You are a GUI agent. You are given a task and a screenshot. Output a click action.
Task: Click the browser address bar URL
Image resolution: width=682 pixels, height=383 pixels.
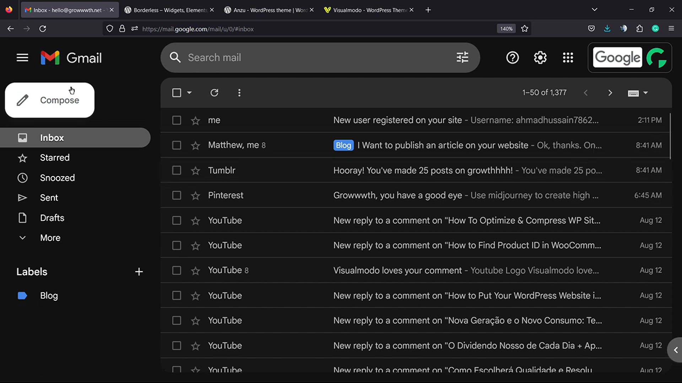pos(198,29)
